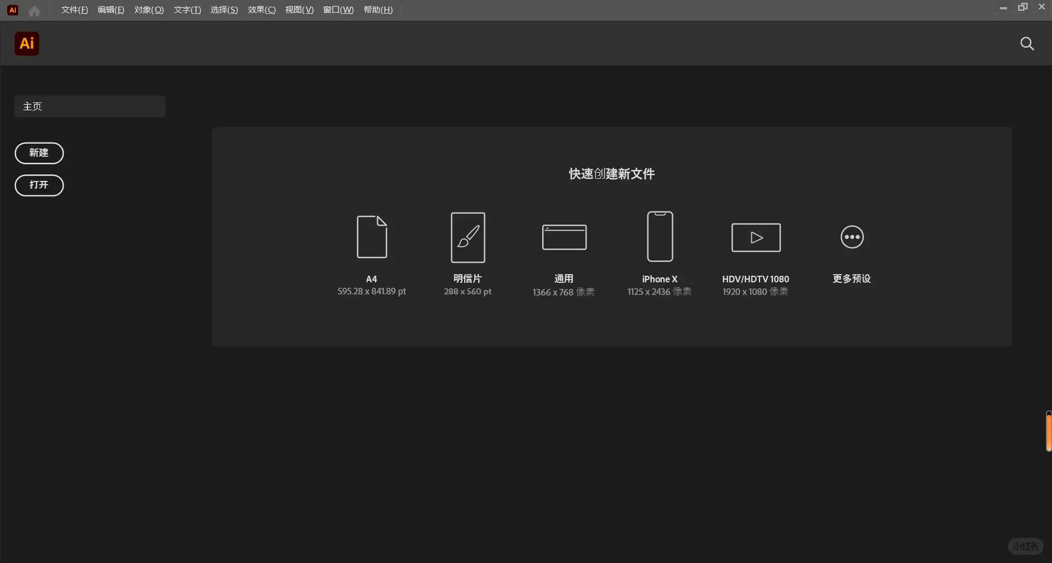Select the HDV/HDTV 1080 video preset icon
1052x563 pixels.
[x=755, y=237]
